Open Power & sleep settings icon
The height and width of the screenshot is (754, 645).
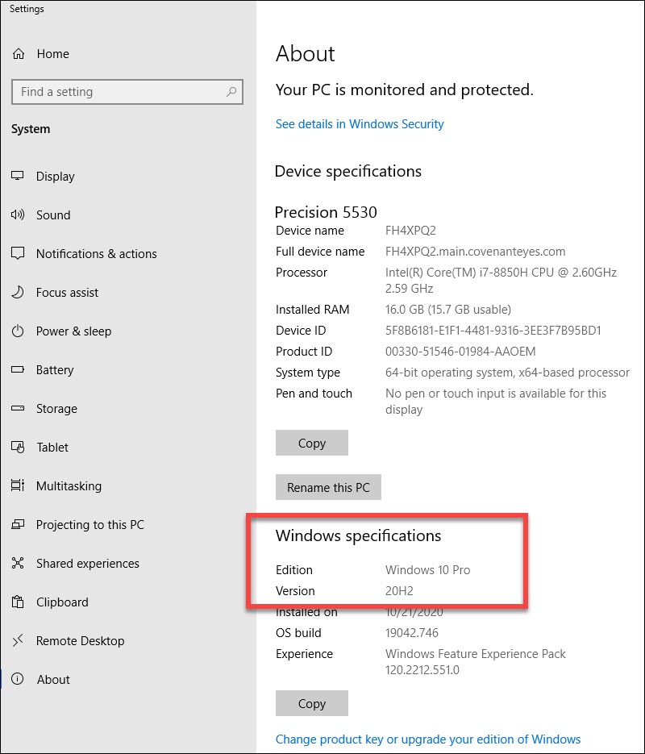18,331
